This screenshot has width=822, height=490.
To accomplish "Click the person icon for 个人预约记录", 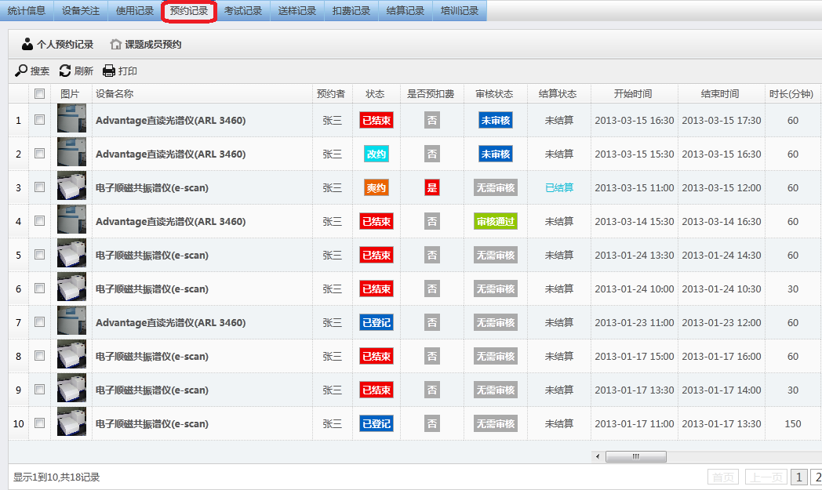I will pyautogui.click(x=27, y=45).
